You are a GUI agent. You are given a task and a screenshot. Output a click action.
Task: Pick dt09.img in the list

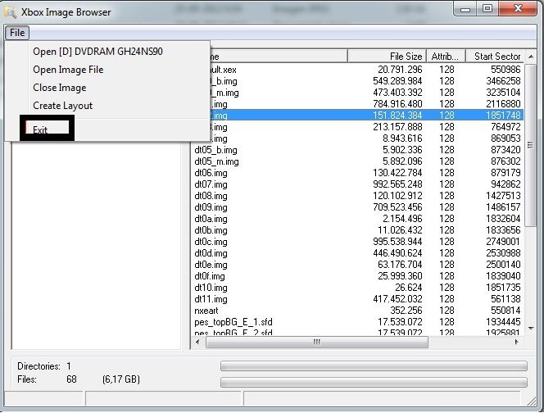[x=357, y=207]
